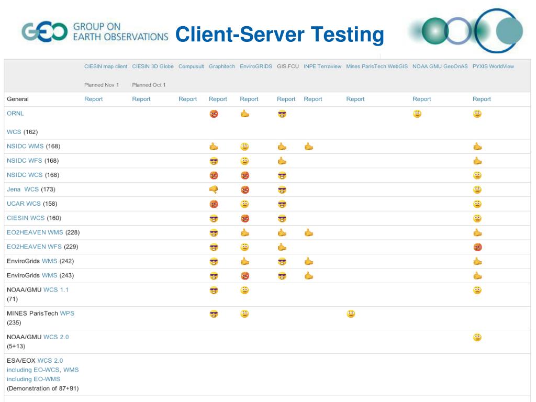Open the CIESIN map client column link
Screen dimensions: 536x402
click(x=106, y=66)
